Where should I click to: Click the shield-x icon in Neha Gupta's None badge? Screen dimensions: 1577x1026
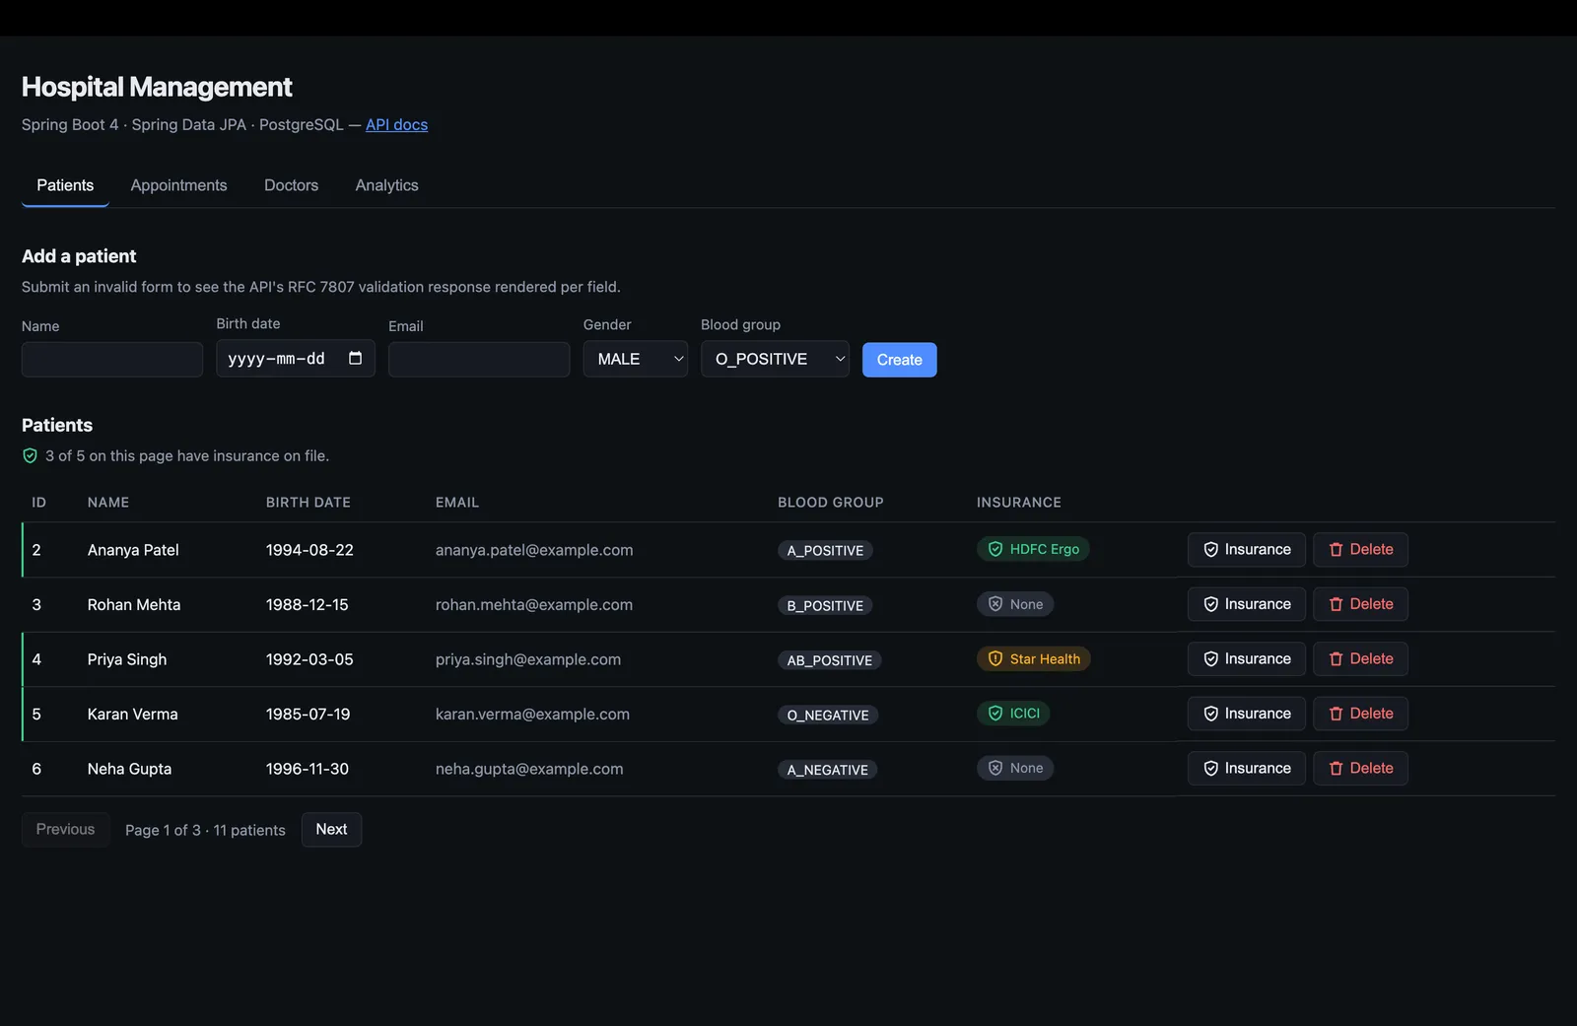tap(995, 768)
